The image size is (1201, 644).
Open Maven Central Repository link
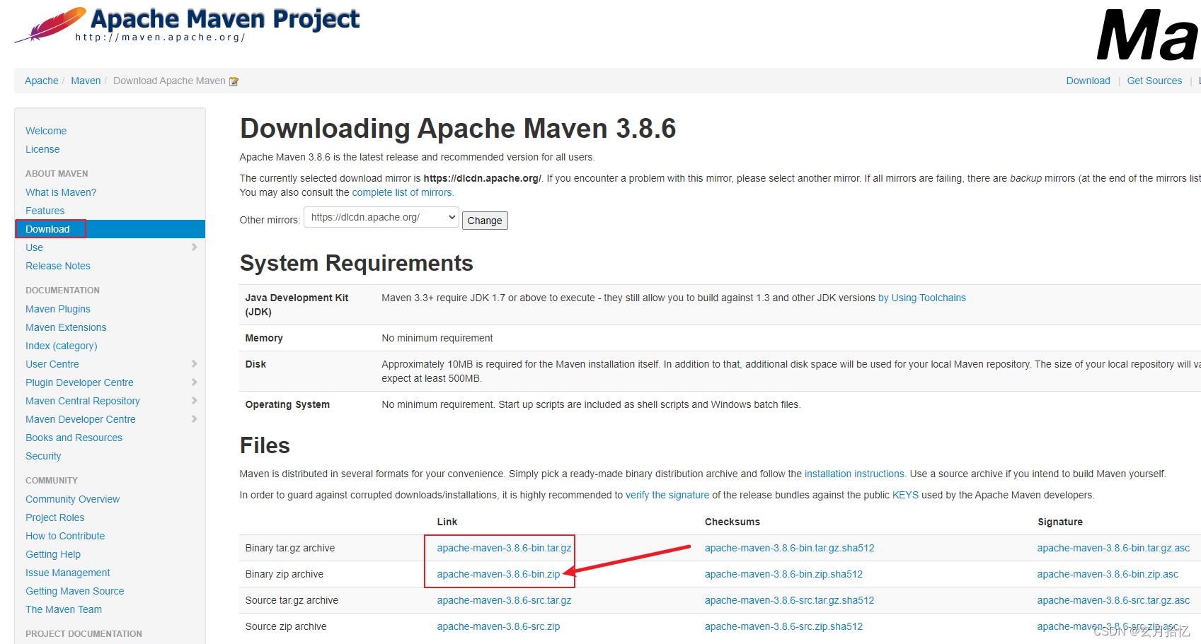click(x=83, y=401)
